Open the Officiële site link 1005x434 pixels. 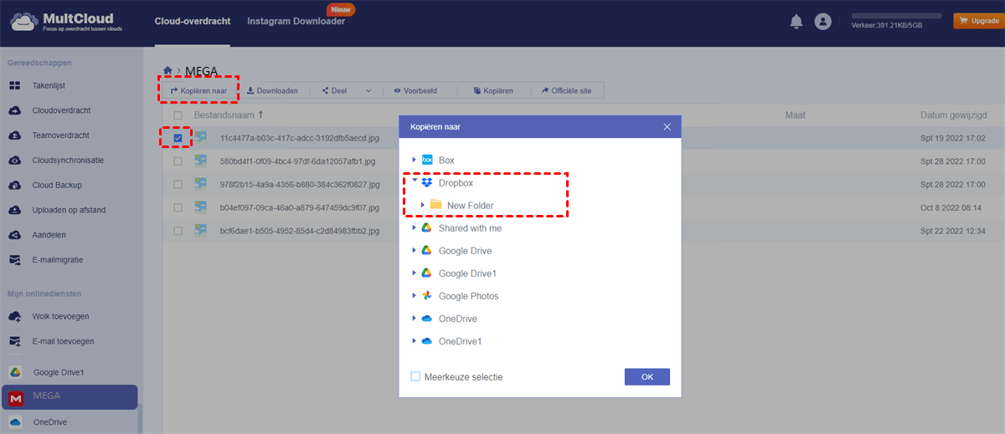568,90
